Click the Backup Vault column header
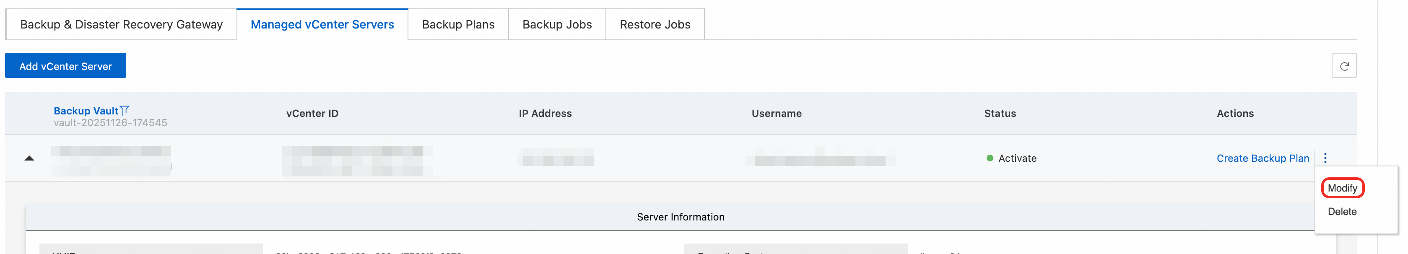This screenshot has width=1408, height=254. coord(86,111)
